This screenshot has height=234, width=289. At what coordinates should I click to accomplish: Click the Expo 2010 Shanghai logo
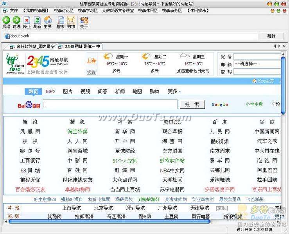pos(15,64)
